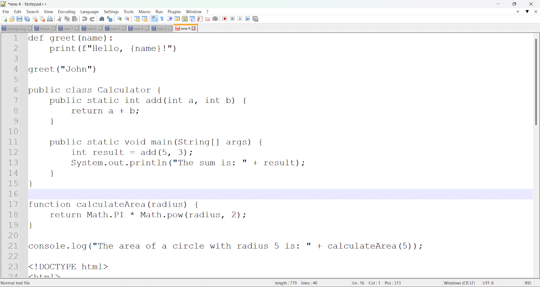Open the Search menu
This screenshot has width=540, height=287.
[x=33, y=11]
